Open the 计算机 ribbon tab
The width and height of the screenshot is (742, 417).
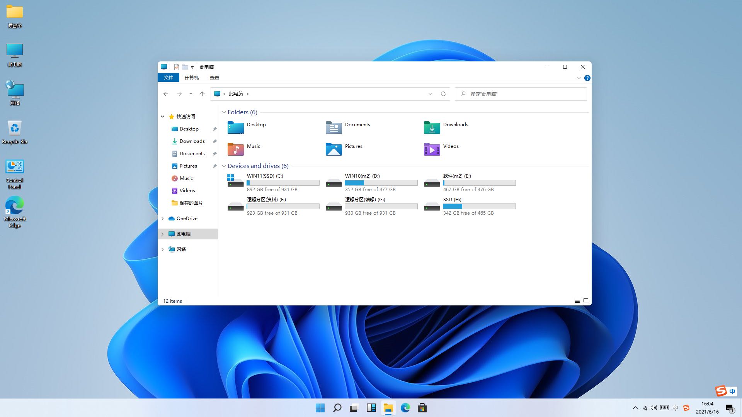click(x=191, y=78)
